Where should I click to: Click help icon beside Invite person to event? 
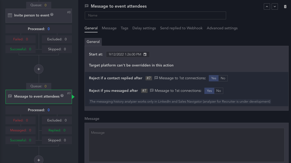(x=52, y=14)
